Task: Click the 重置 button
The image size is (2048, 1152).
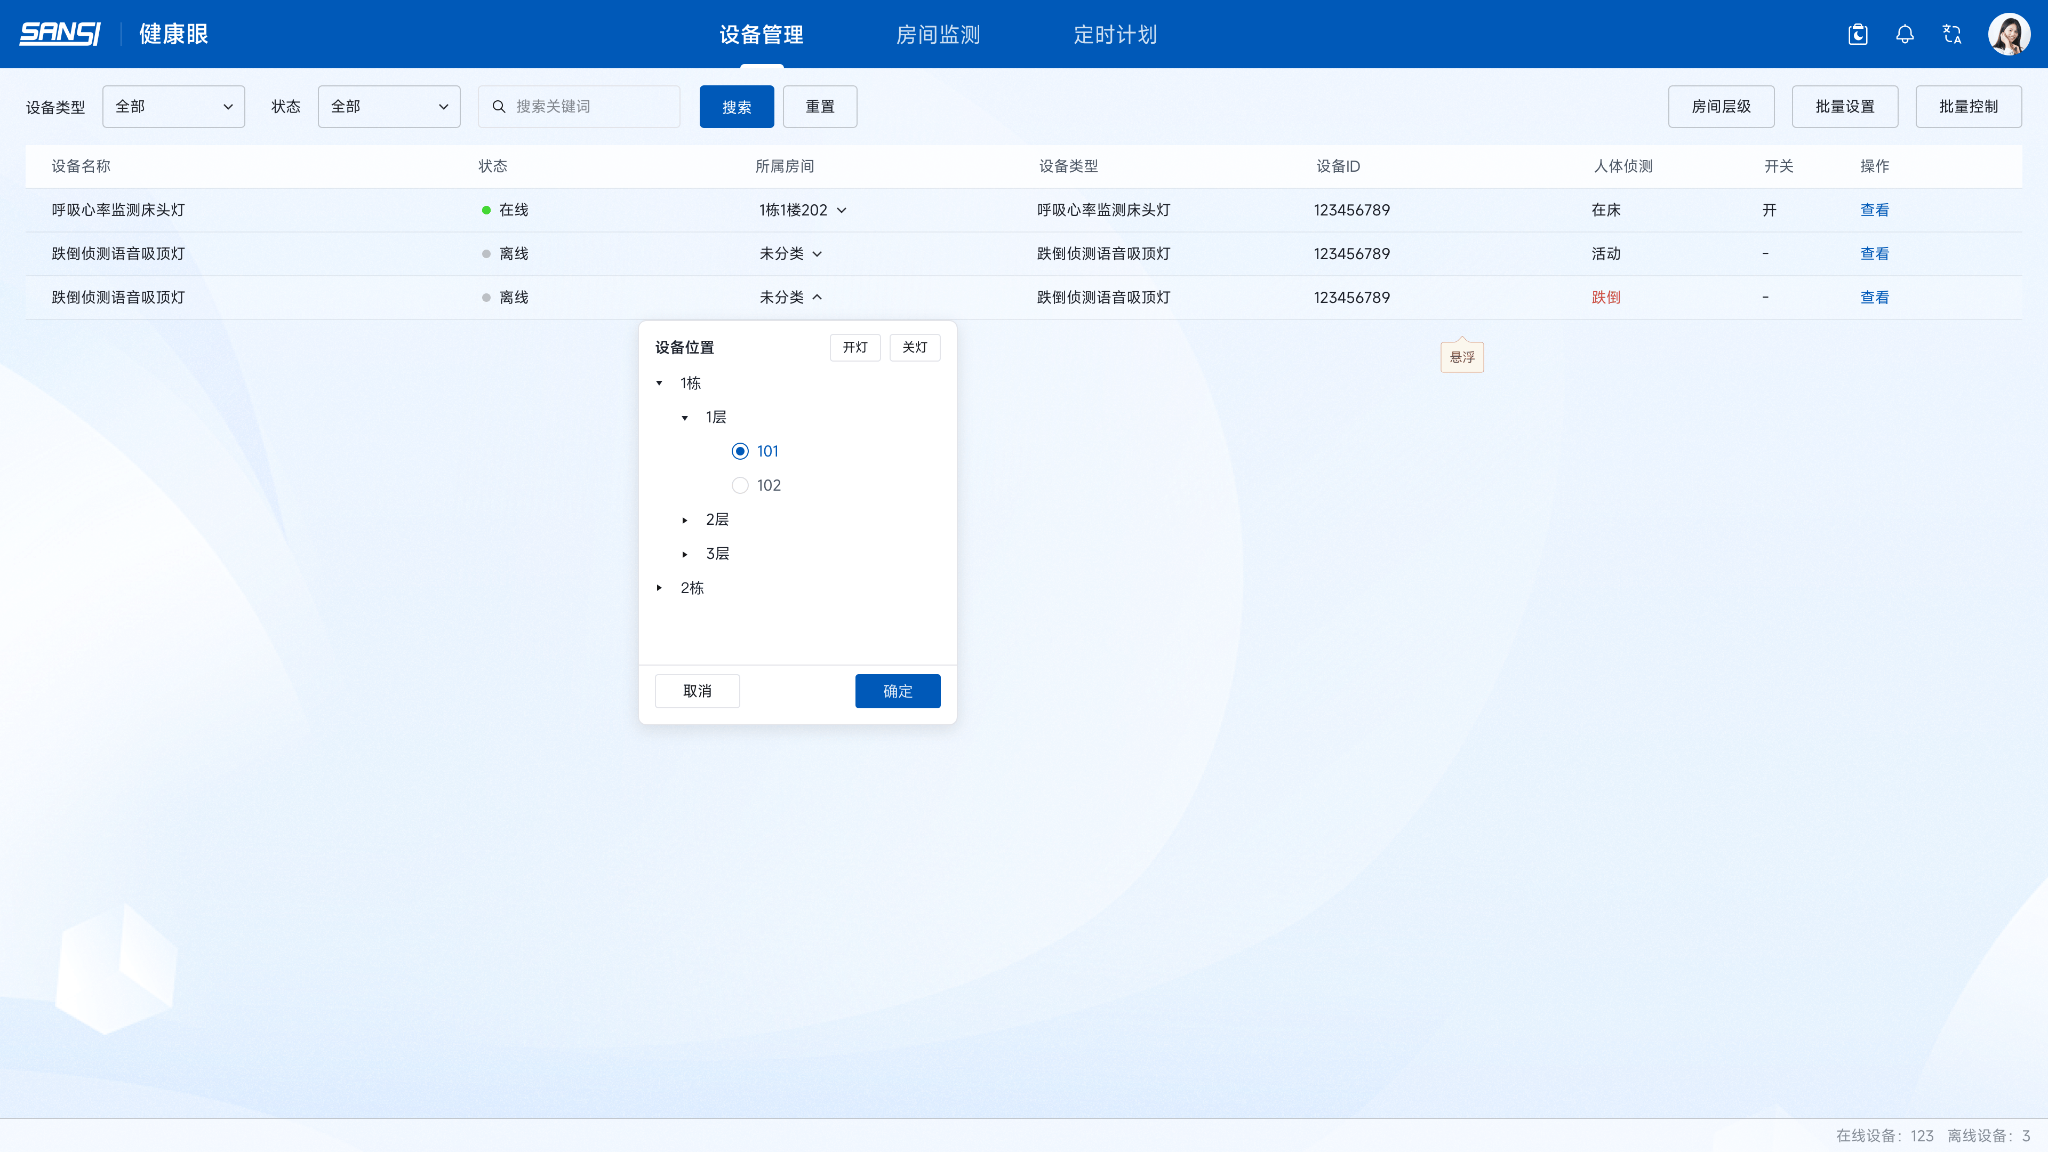Action: pyautogui.click(x=820, y=107)
